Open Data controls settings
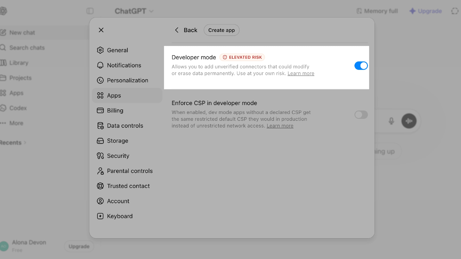This screenshot has height=259, width=461. (x=127, y=126)
